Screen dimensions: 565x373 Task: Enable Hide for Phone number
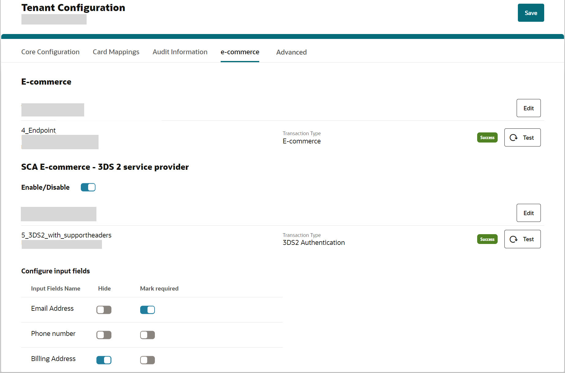tap(104, 335)
